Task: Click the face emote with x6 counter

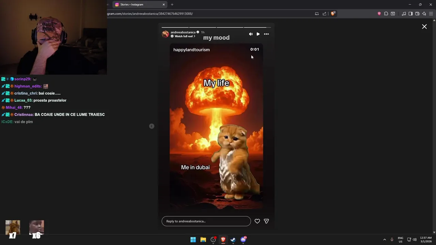Action: coord(36,229)
